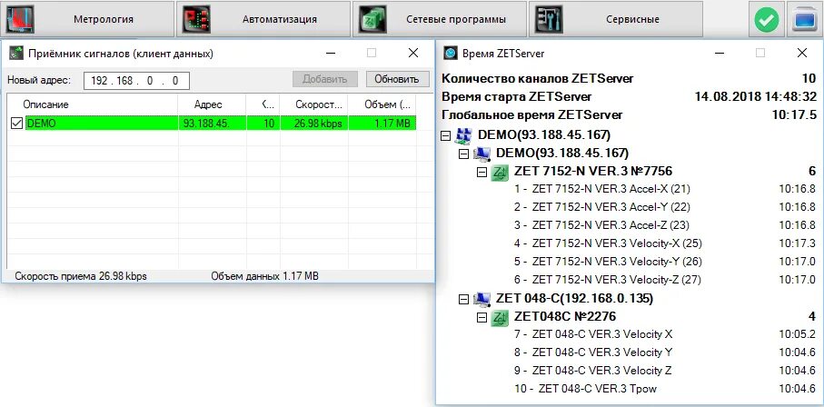This screenshot has width=824, height=407.
Task: Select channel 7 ZET 048-C Velocity X
Action: (593, 334)
